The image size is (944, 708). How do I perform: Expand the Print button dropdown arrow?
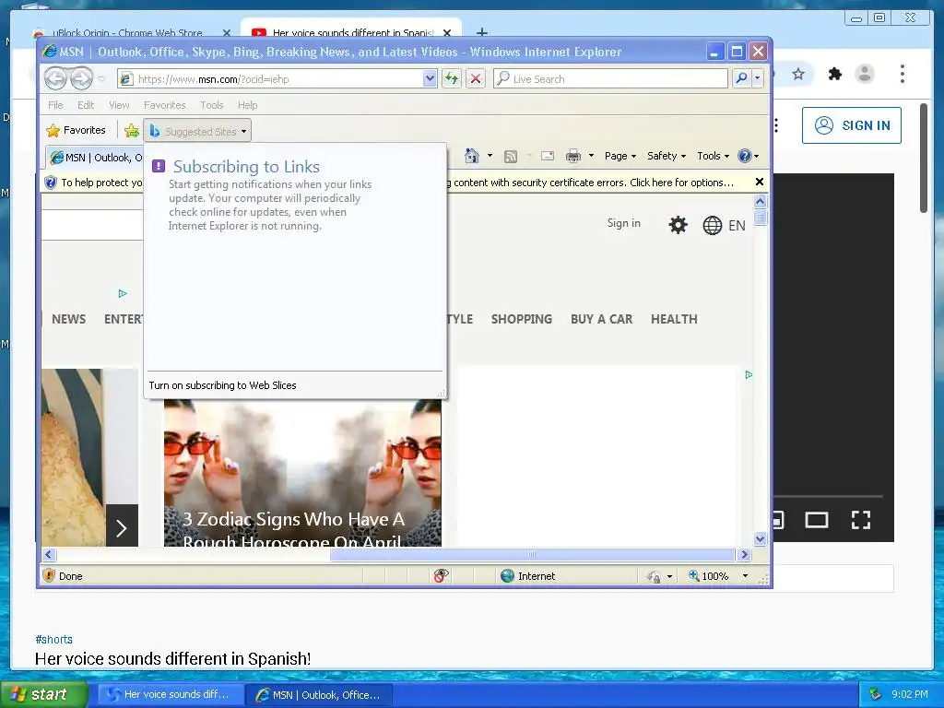point(591,156)
